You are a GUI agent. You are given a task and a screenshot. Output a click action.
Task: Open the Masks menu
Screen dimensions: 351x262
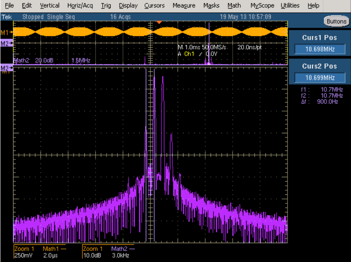211,5
